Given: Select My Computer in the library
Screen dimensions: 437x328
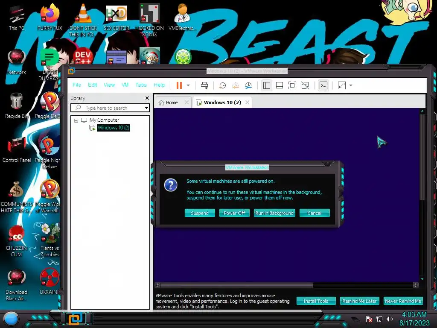Looking at the screenshot, I should (x=104, y=120).
